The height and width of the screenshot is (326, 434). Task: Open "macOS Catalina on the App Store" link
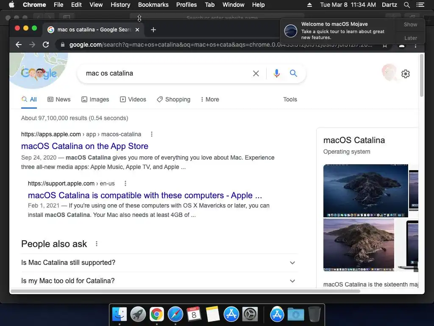coord(85,146)
